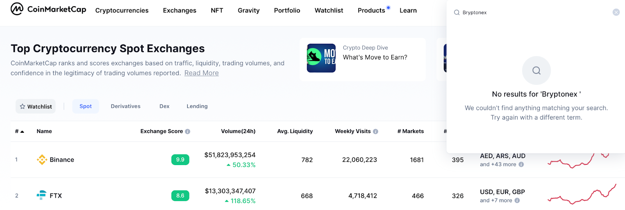
Task: Open the Learn menu
Action: (408, 11)
